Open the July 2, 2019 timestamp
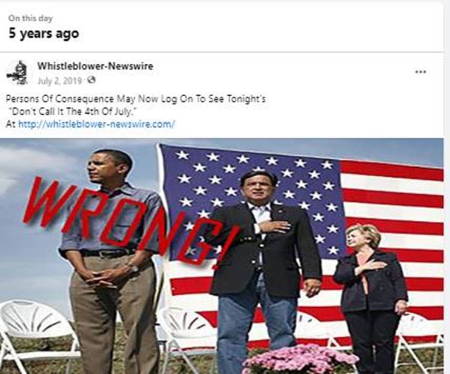Image resolution: width=450 pixels, height=374 pixels. pyautogui.click(x=60, y=81)
